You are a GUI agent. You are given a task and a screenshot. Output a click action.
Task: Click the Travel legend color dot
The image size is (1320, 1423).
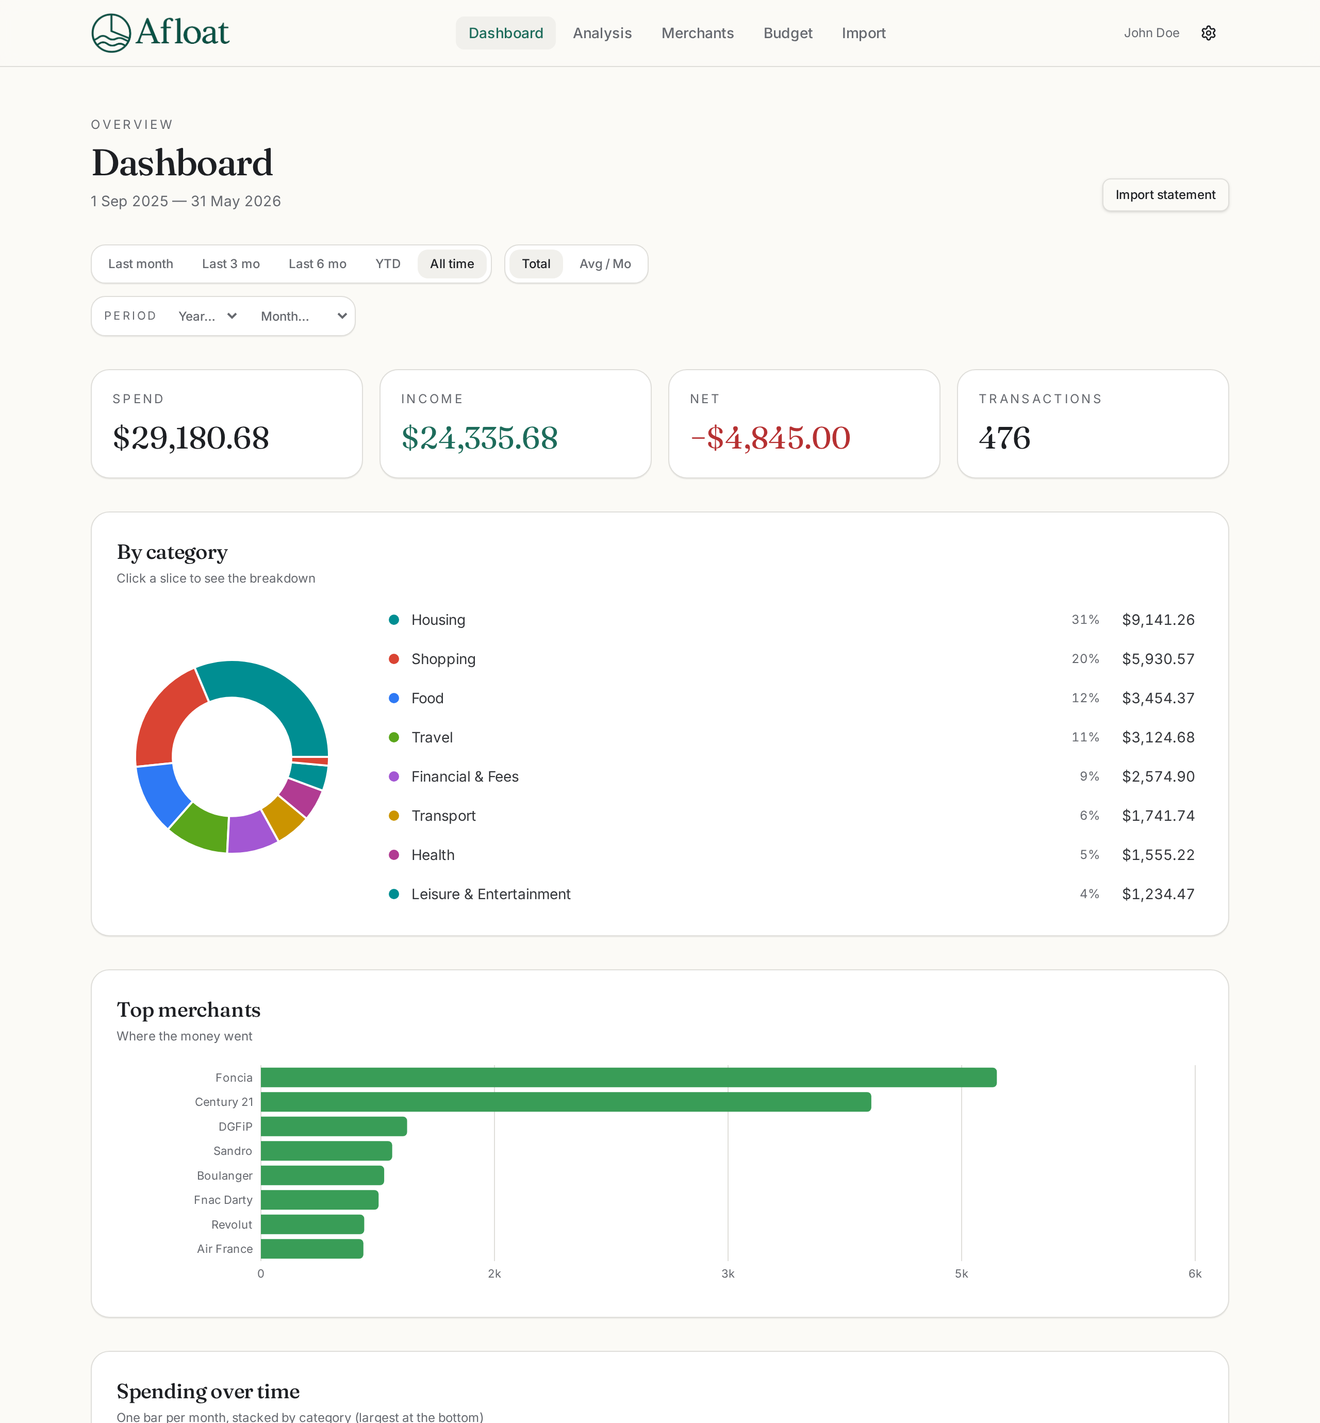coord(393,737)
